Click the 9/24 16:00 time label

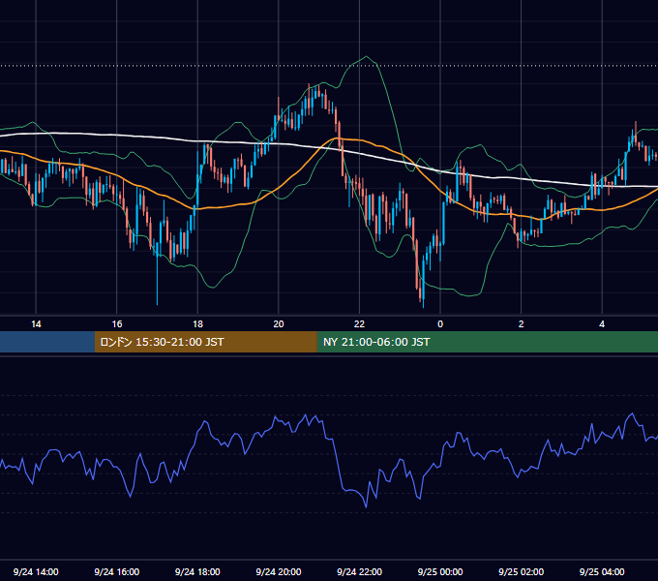[x=117, y=571]
